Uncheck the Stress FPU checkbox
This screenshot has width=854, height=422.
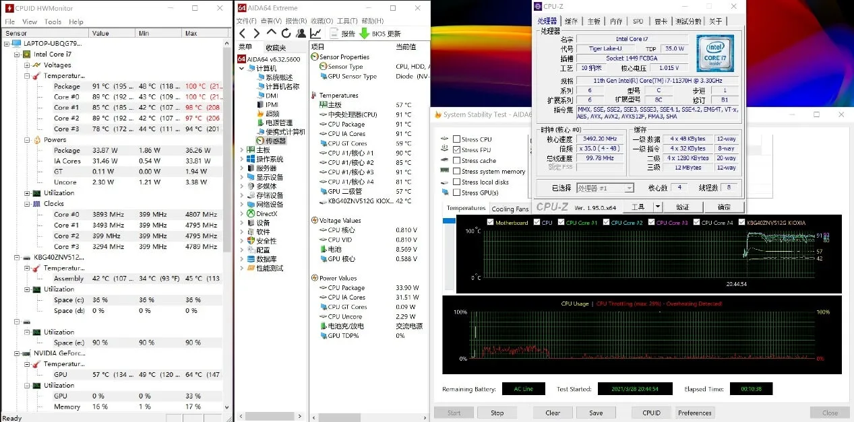(456, 150)
